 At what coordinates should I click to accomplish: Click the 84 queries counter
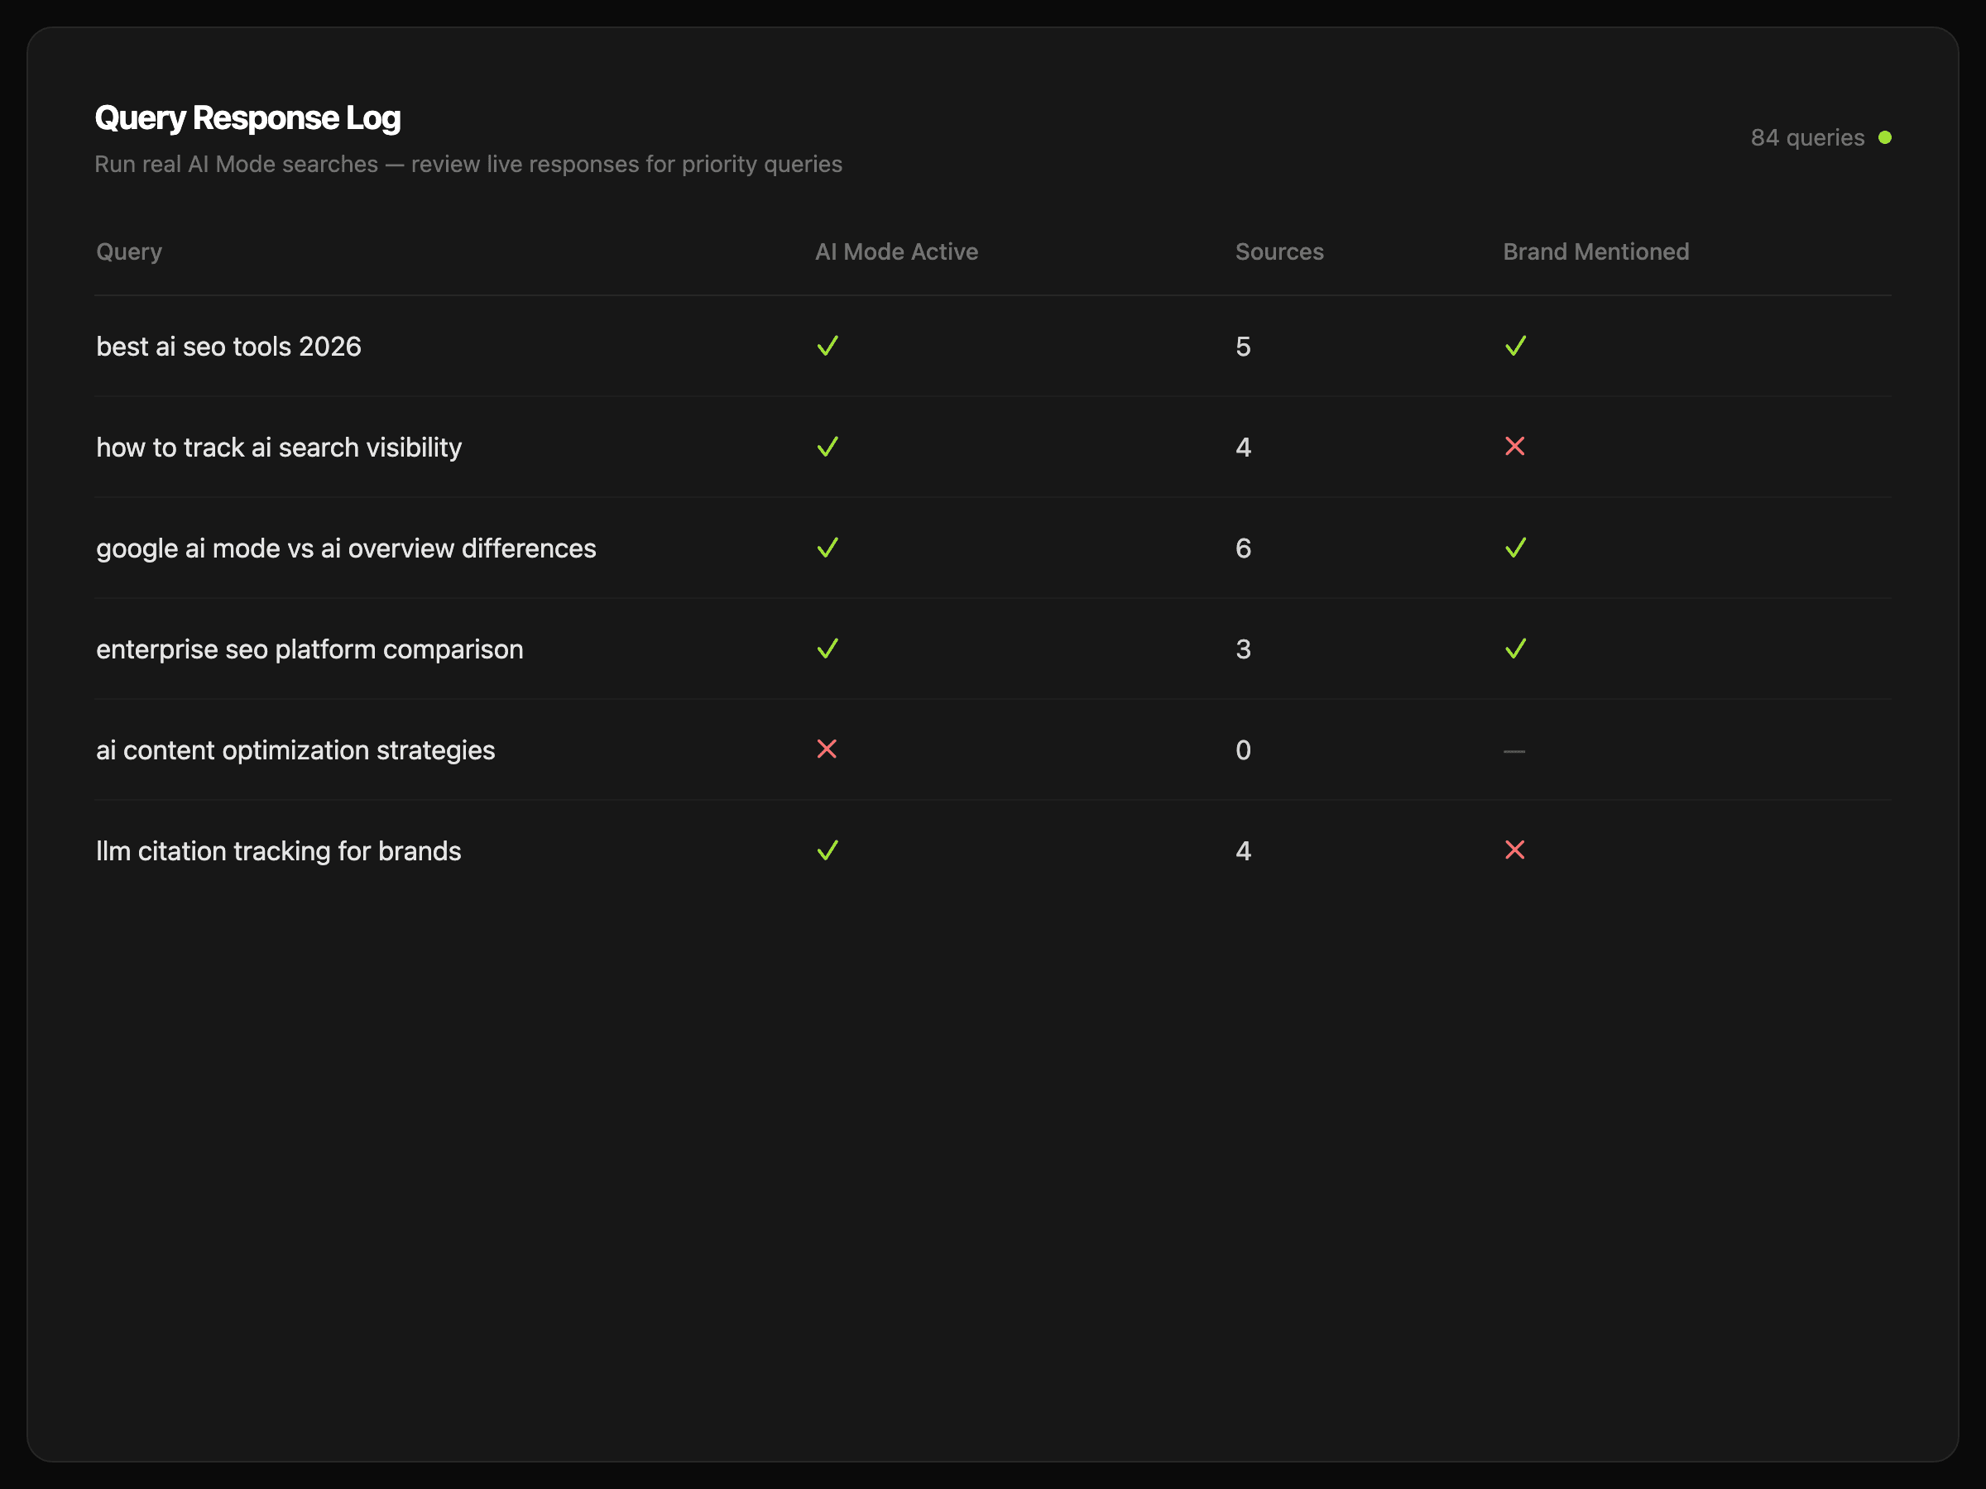tap(1806, 137)
